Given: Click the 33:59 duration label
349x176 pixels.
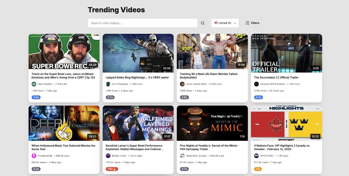Looking at the screenshot, I should (x=167, y=68).
